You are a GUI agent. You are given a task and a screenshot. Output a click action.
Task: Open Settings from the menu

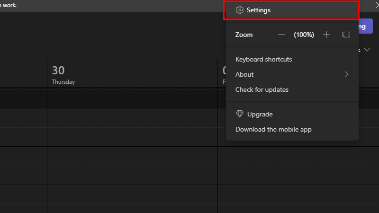pos(292,10)
